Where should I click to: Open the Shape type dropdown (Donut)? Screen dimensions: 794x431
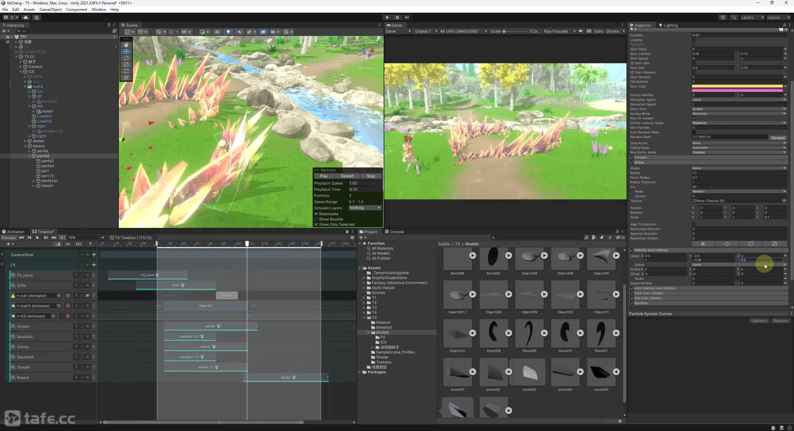(739, 168)
